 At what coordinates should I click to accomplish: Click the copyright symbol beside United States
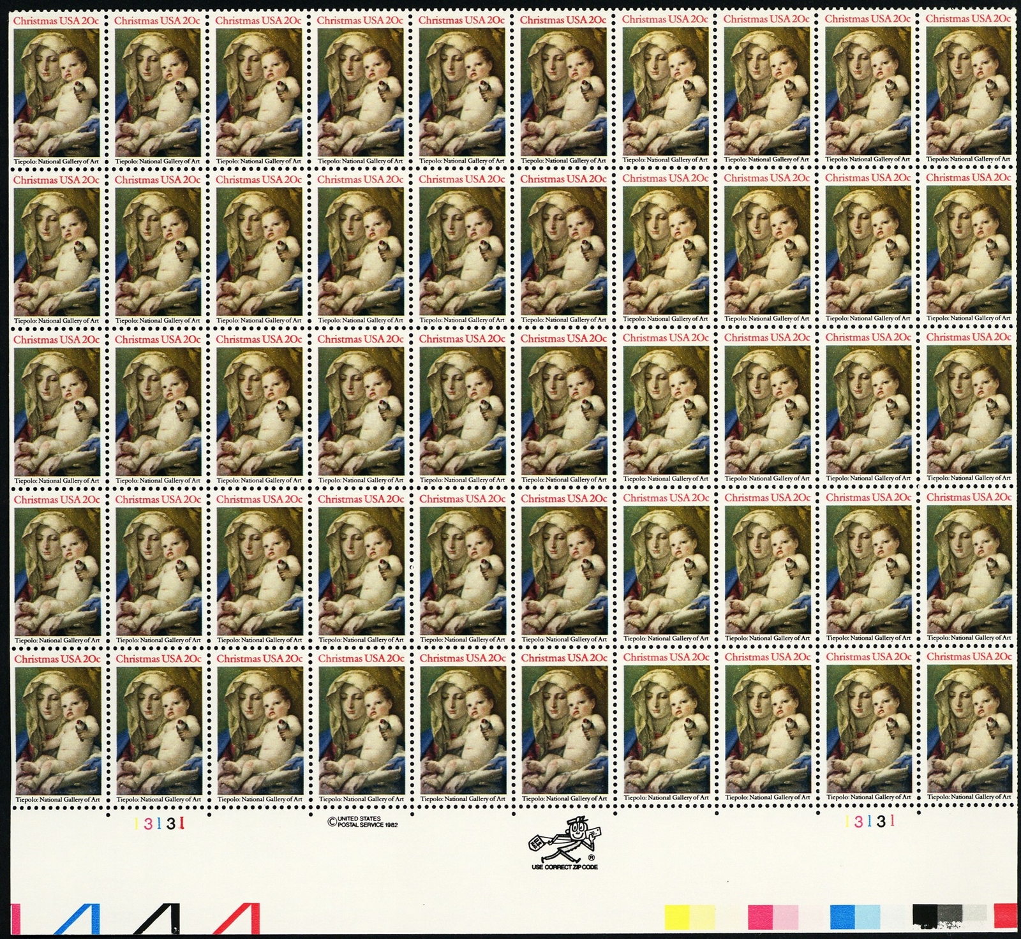tap(331, 822)
